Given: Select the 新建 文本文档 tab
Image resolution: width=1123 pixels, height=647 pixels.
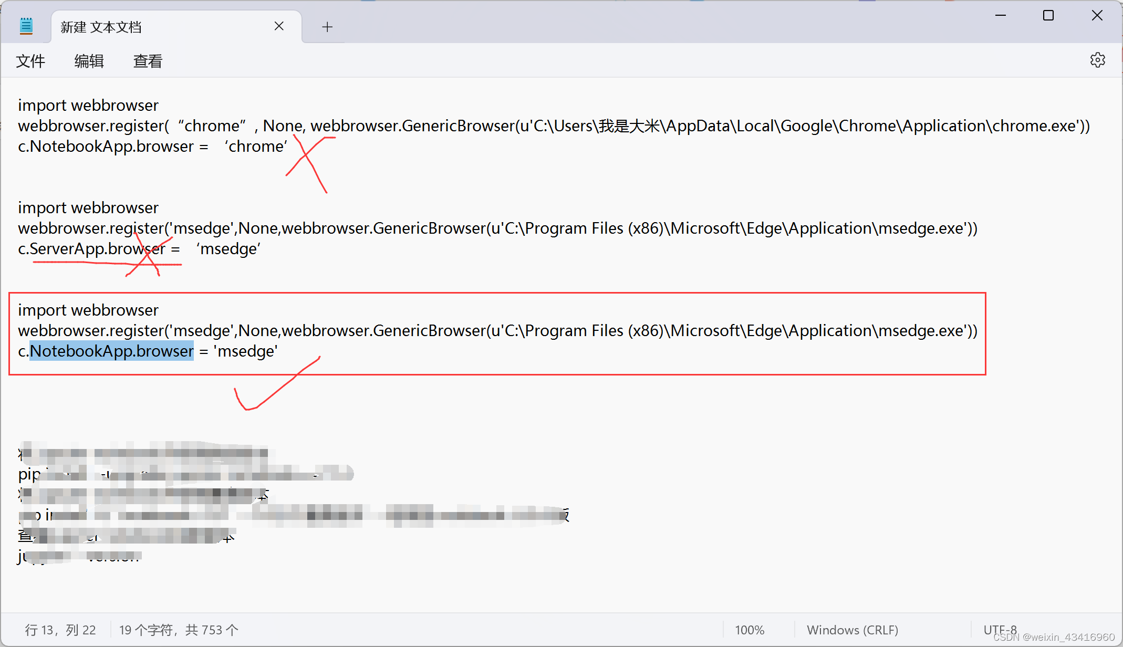Looking at the screenshot, I should click(x=176, y=27).
